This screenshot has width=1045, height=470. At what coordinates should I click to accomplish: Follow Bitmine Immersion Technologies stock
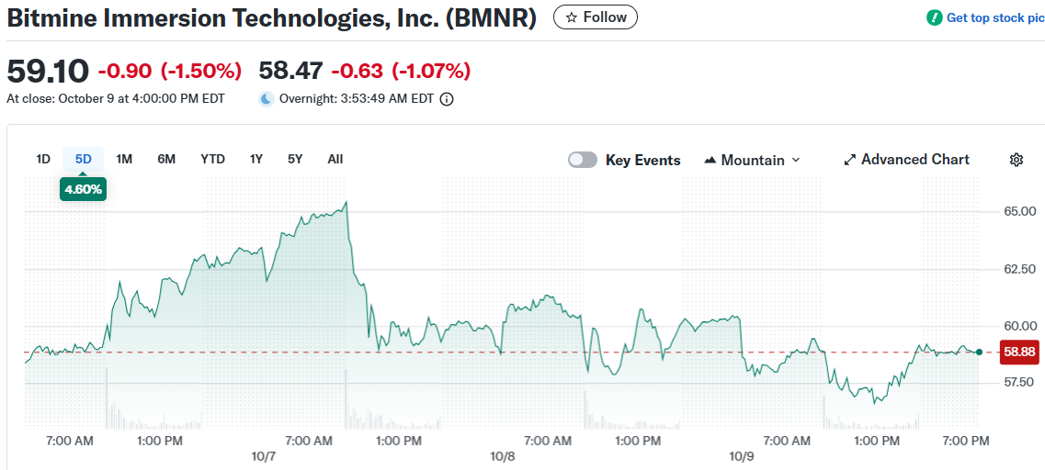595,17
